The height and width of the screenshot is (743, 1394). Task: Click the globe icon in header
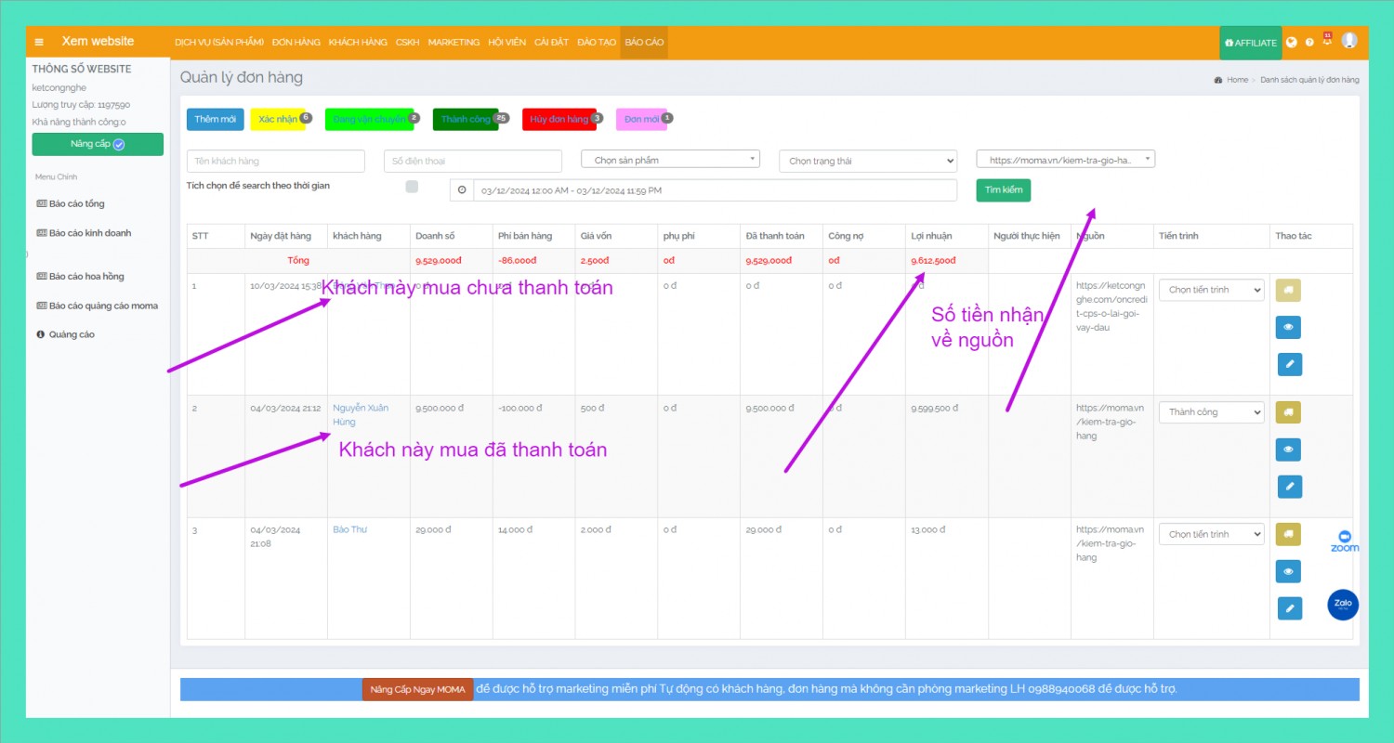pyautogui.click(x=1292, y=43)
